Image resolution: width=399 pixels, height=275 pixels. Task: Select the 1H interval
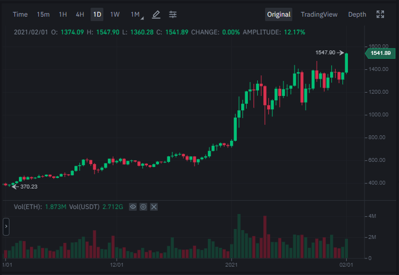click(63, 14)
